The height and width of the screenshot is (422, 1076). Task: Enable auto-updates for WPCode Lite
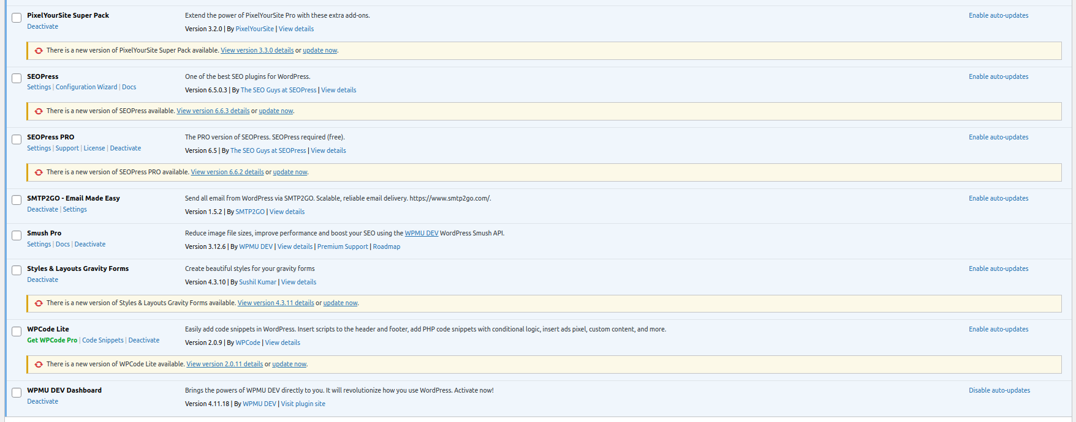pyautogui.click(x=998, y=329)
